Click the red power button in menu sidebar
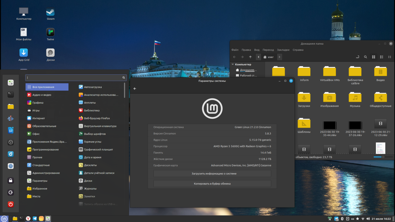This screenshot has width=395, height=222. 11,204
